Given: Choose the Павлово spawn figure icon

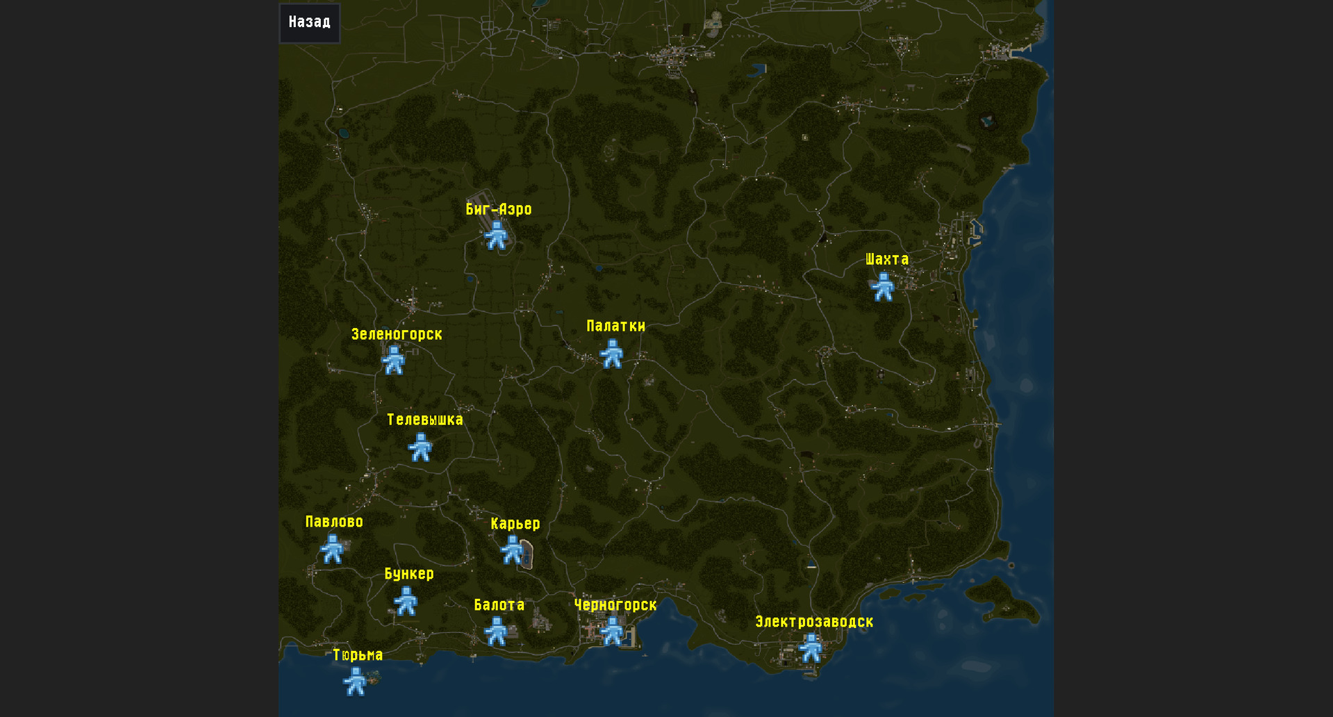Looking at the screenshot, I should (332, 549).
